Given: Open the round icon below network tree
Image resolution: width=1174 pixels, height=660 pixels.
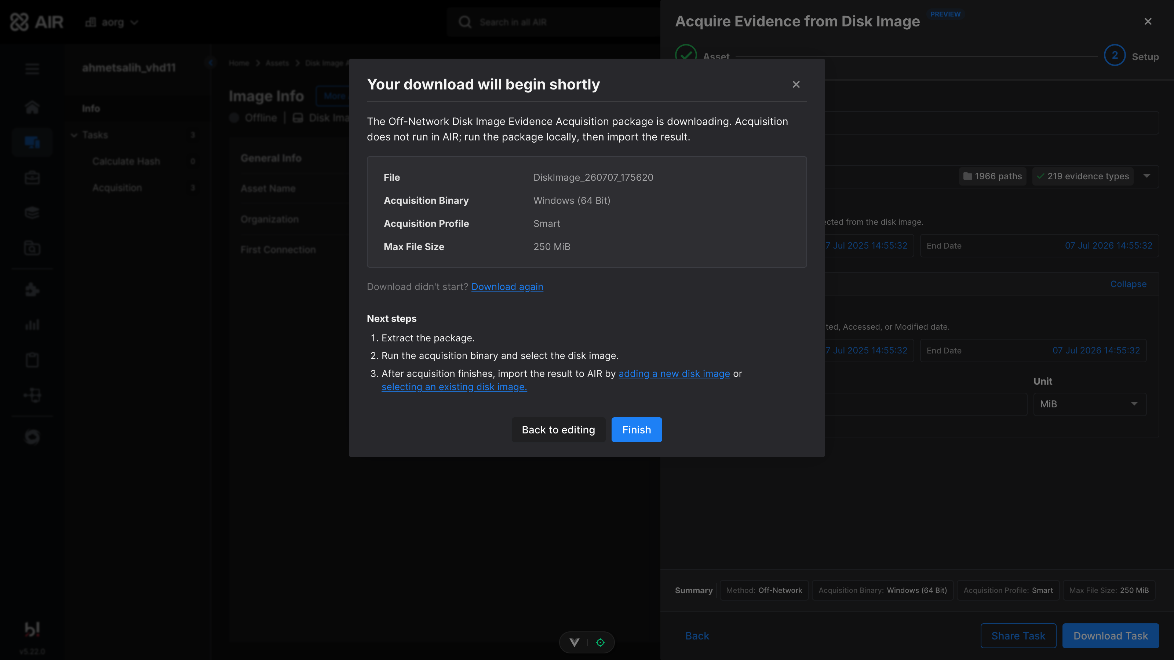Looking at the screenshot, I should 32,437.
